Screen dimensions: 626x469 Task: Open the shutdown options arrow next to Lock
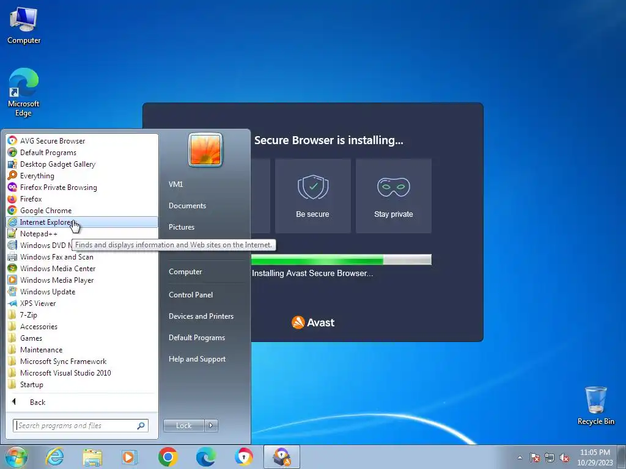(x=211, y=426)
